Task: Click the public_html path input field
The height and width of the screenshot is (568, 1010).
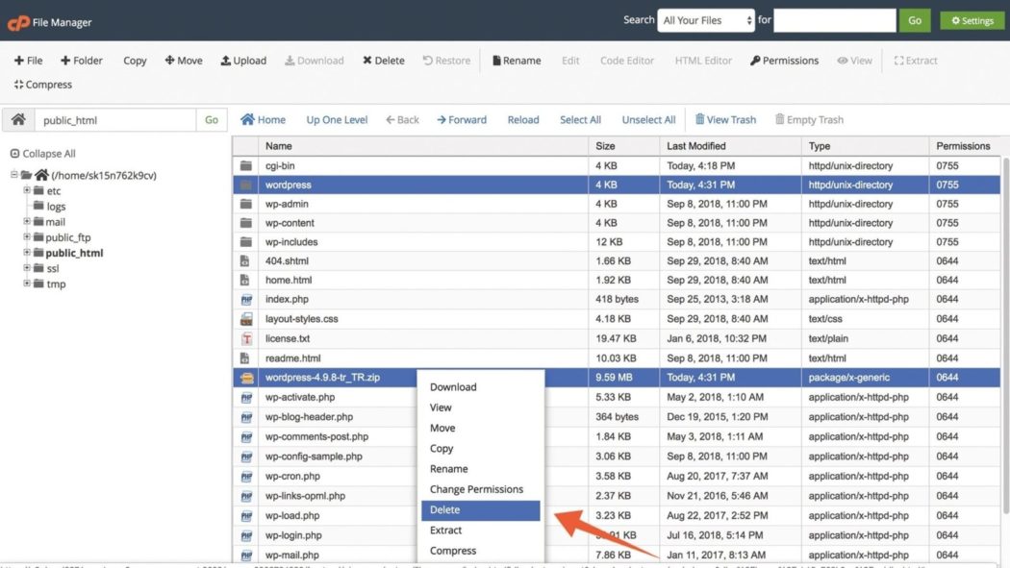Action: (x=114, y=119)
